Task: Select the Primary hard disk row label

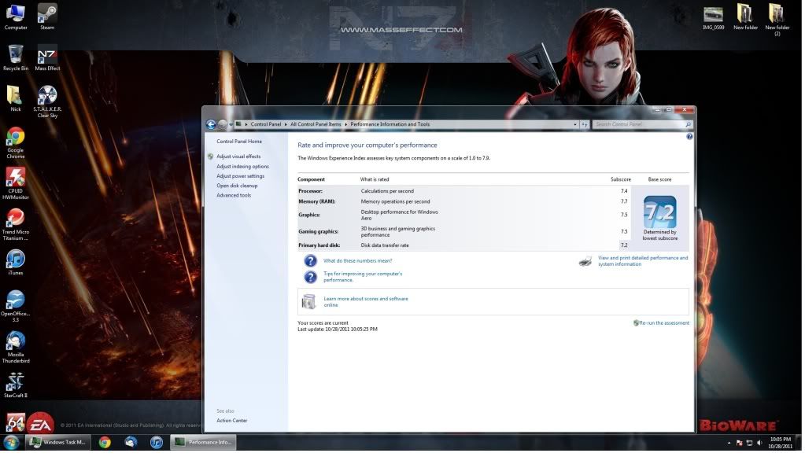Action: coord(319,245)
